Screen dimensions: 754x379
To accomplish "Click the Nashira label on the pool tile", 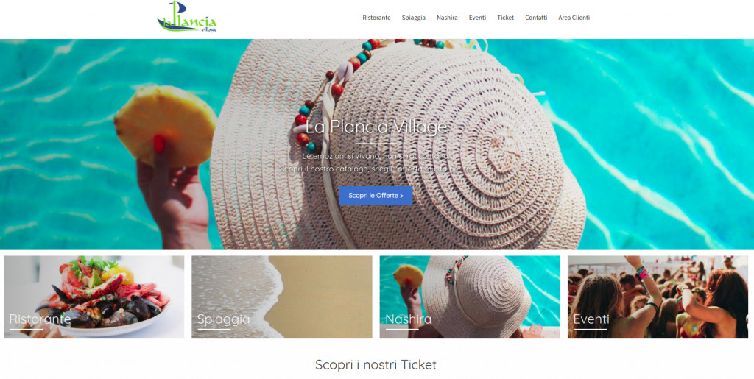I will click(408, 319).
